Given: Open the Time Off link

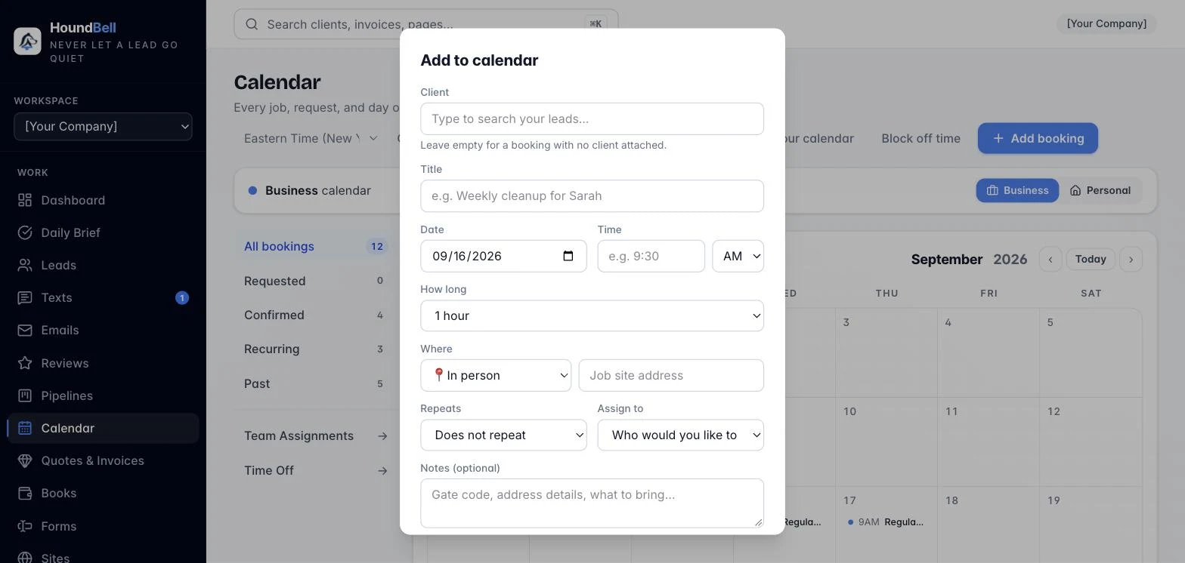Looking at the screenshot, I should 315,470.
